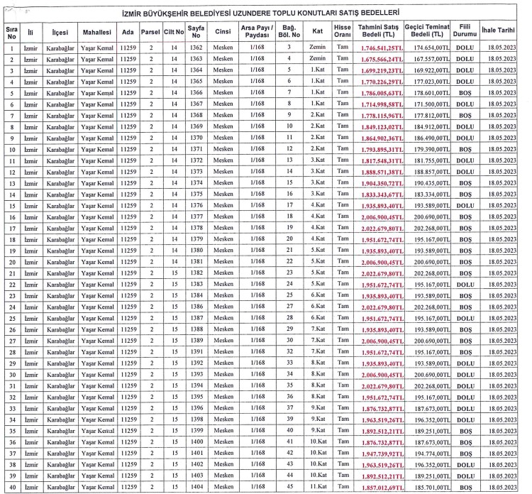Click 'İzmir' in the Sayfa No 1368 row
Viewport: 532px width, 494px height.
(31, 116)
